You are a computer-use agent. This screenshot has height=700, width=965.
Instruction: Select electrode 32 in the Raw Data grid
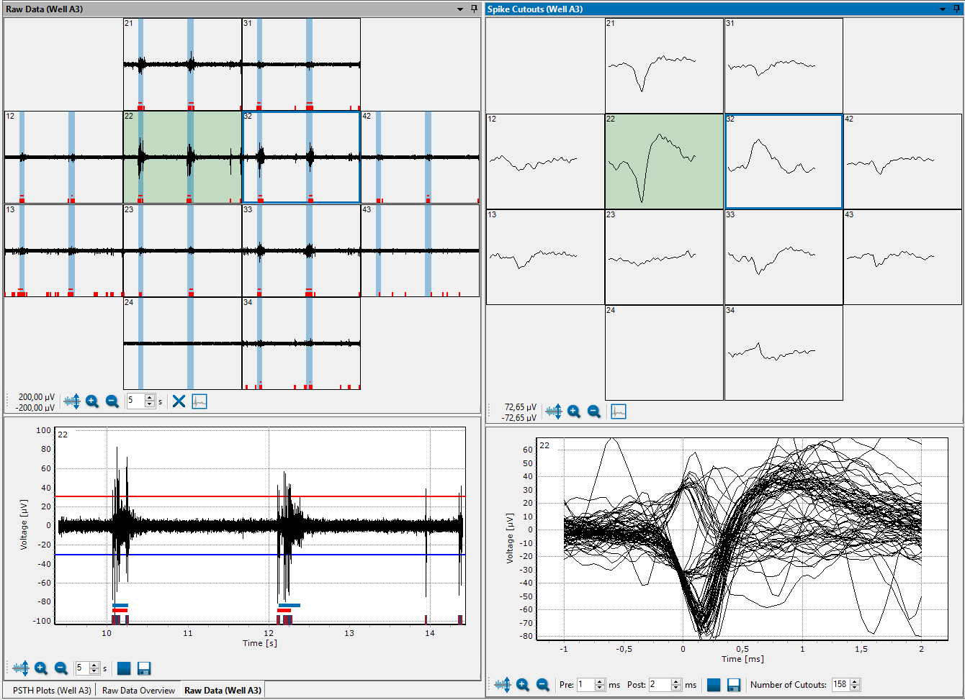tap(301, 157)
